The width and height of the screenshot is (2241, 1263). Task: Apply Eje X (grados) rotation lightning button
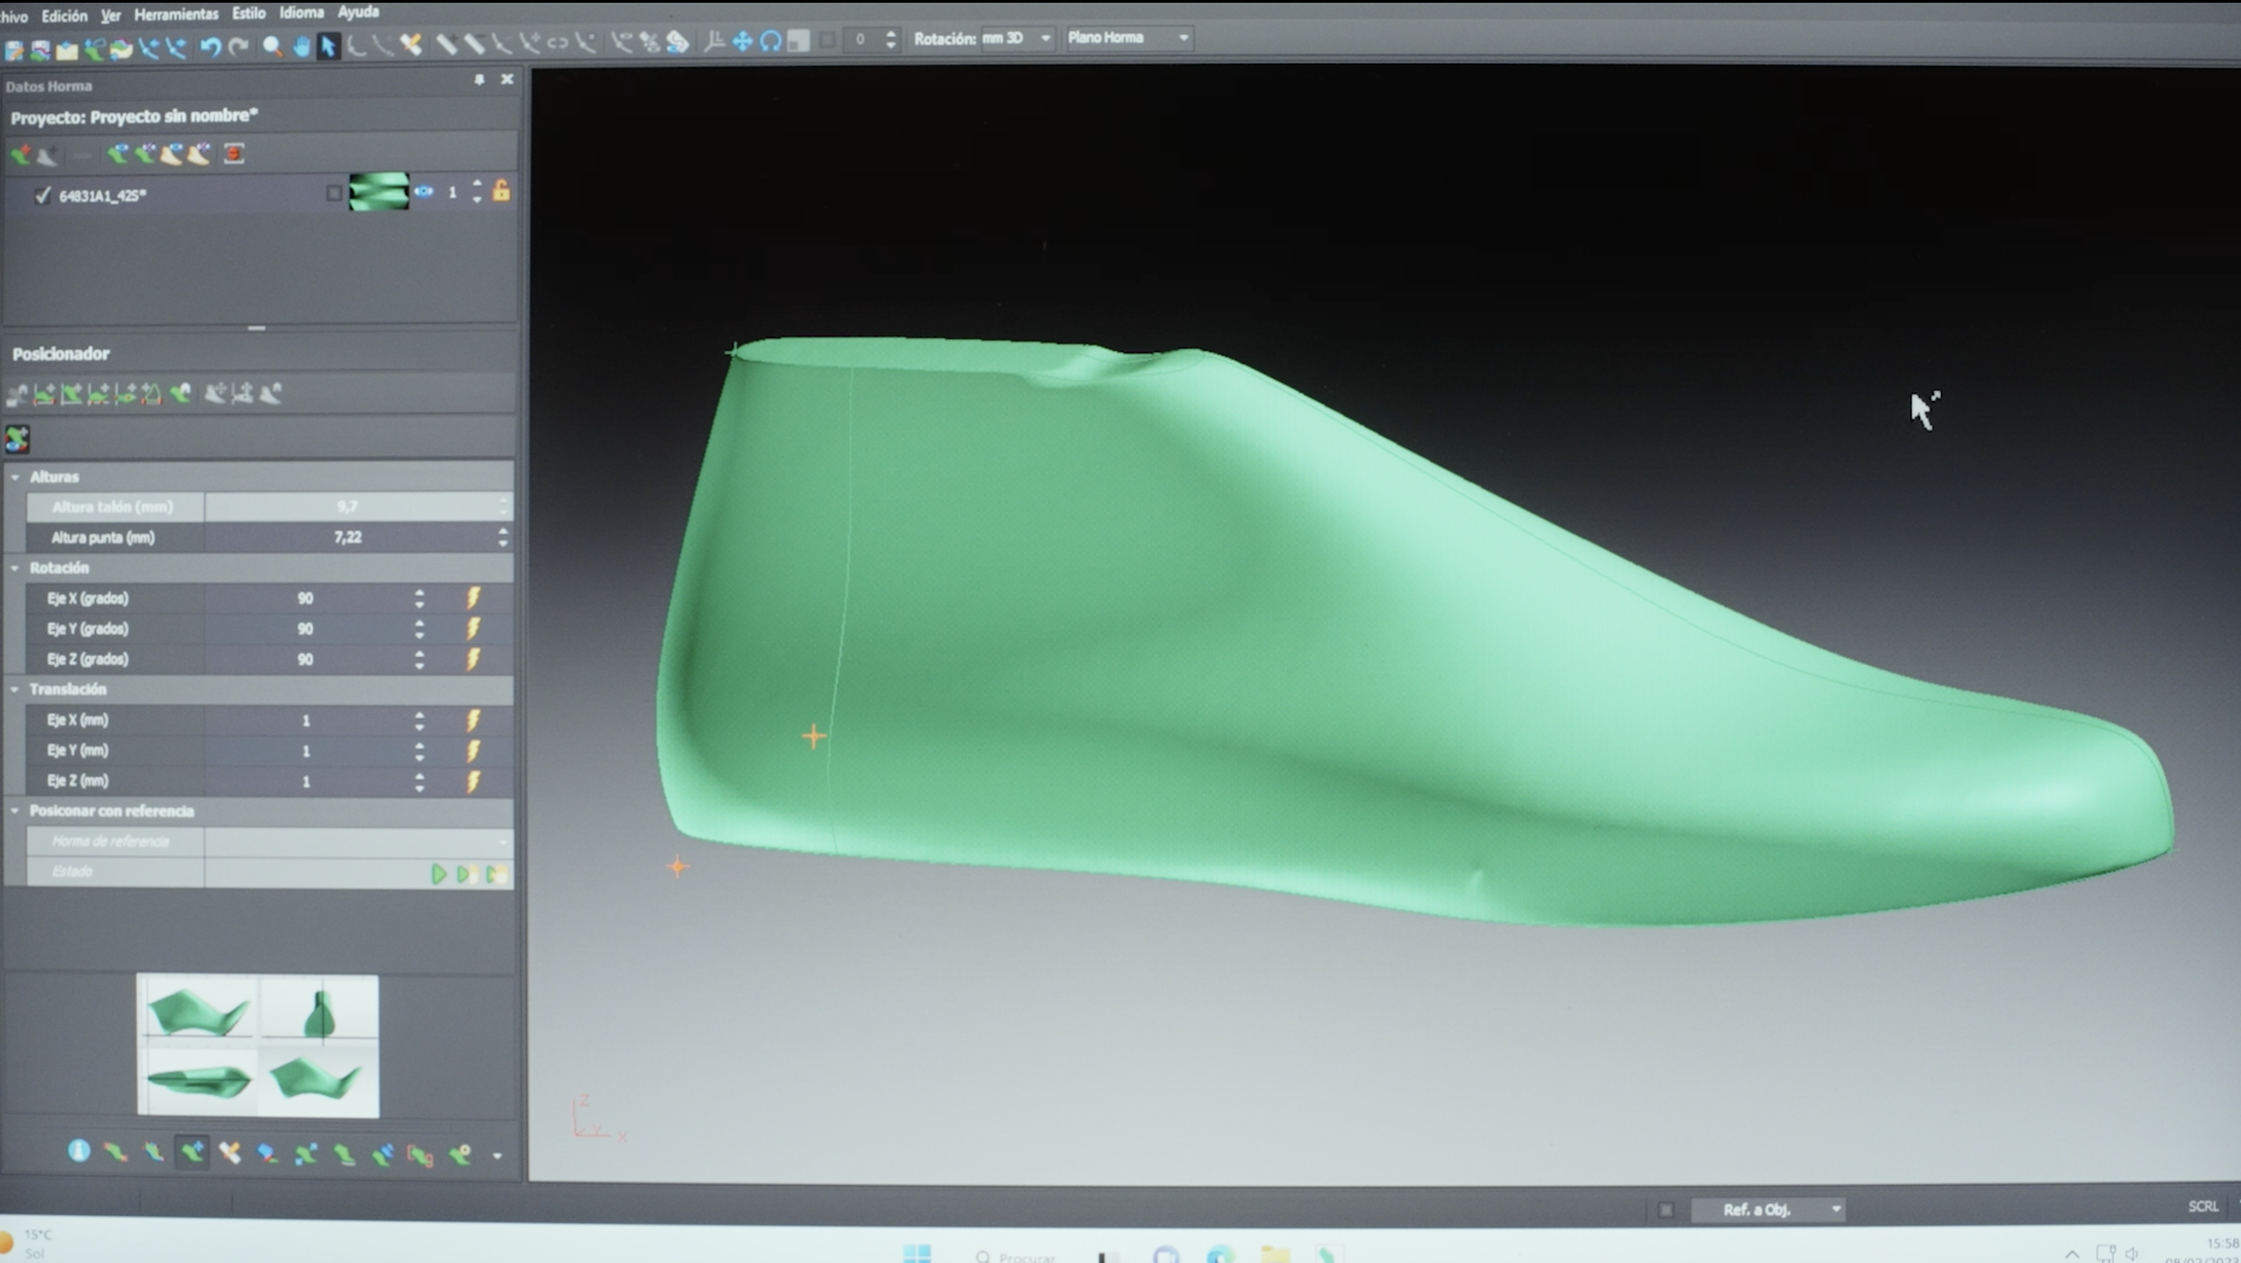tap(473, 598)
